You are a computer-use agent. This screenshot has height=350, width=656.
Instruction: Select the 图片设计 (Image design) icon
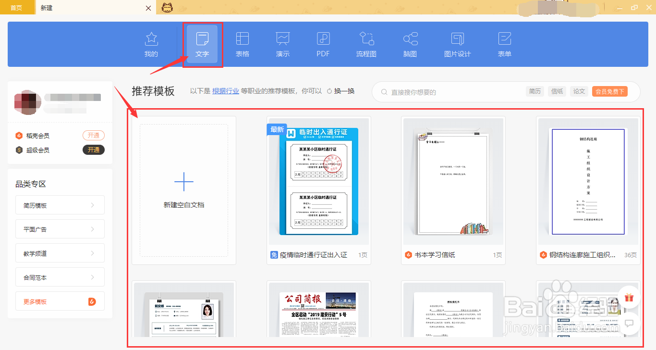pyautogui.click(x=457, y=44)
